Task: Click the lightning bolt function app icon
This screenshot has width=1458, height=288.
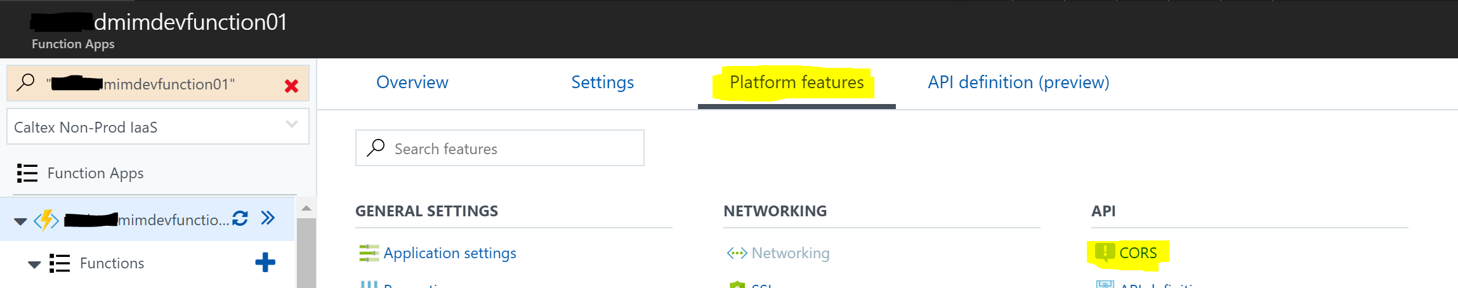Action: tap(46, 221)
